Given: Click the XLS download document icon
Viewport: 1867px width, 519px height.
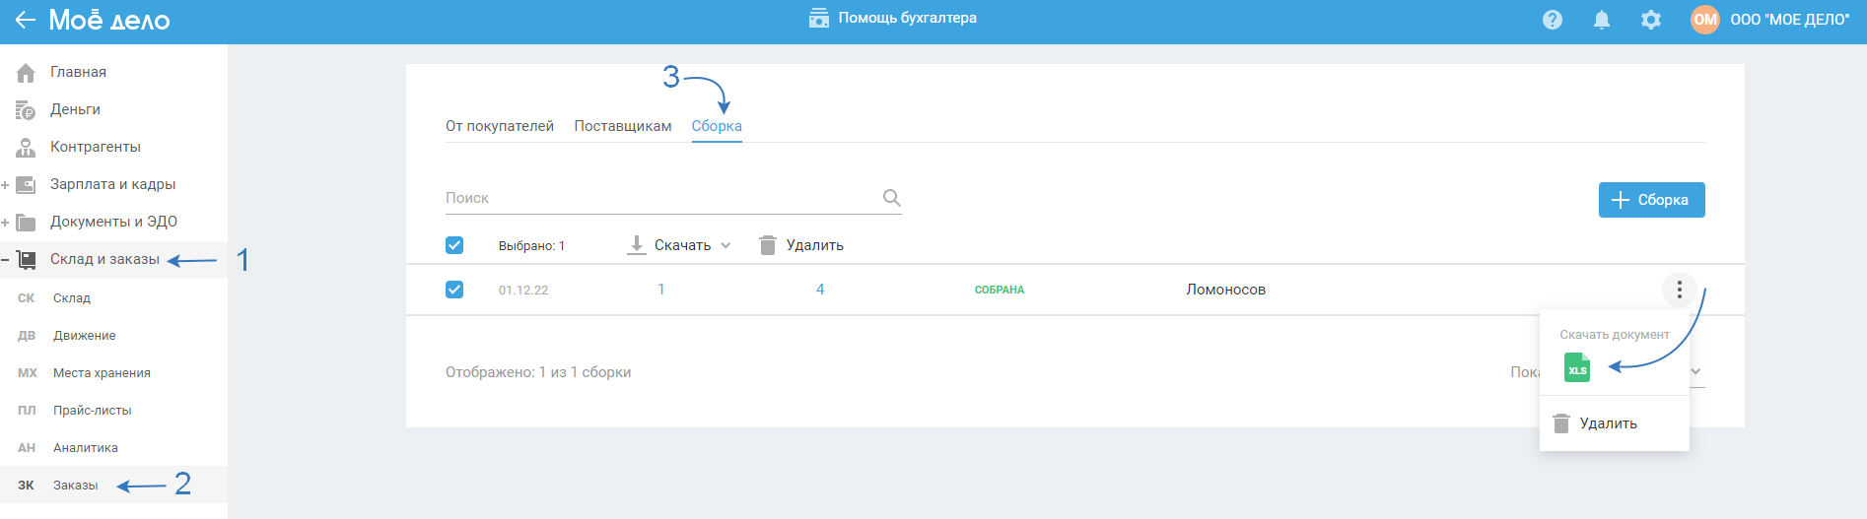Looking at the screenshot, I should 1577,367.
